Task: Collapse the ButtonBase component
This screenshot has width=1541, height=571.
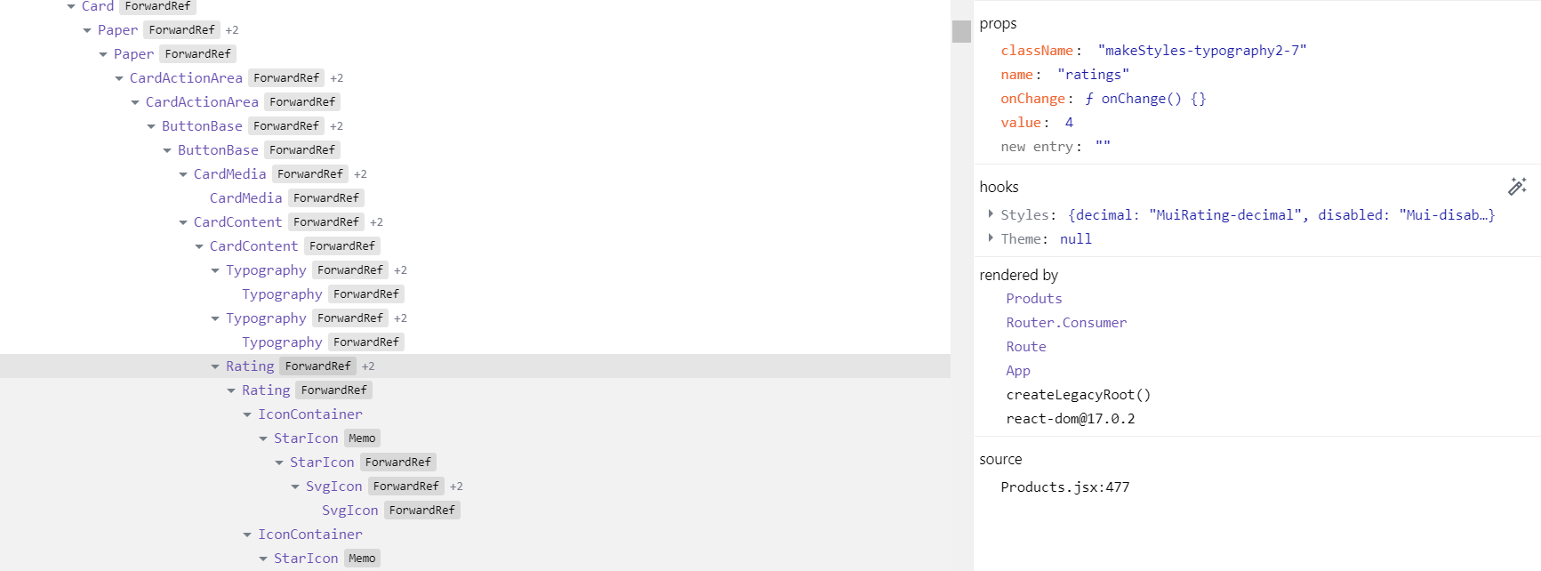Action: 150,125
